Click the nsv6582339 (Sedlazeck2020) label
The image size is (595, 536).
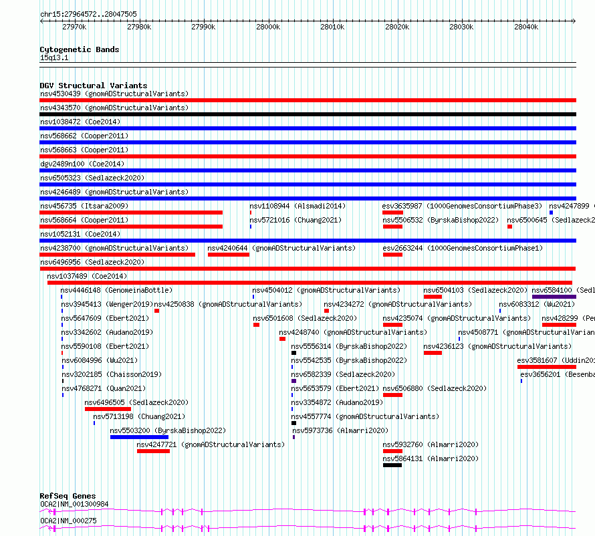coord(343,374)
